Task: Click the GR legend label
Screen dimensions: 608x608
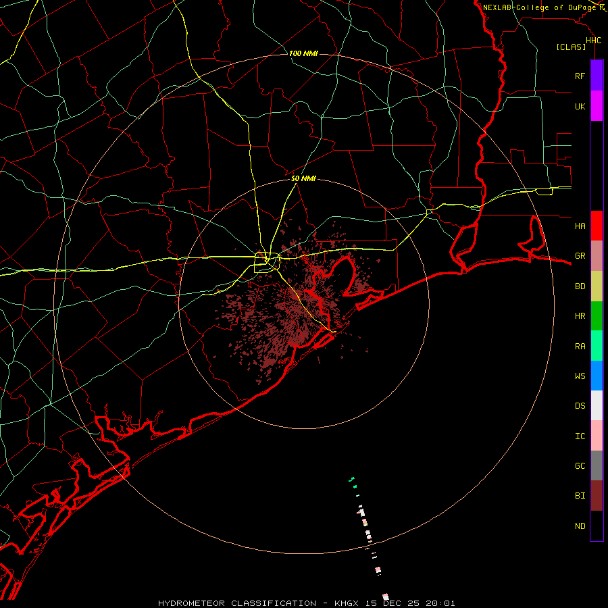Action: (x=580, y=256)
